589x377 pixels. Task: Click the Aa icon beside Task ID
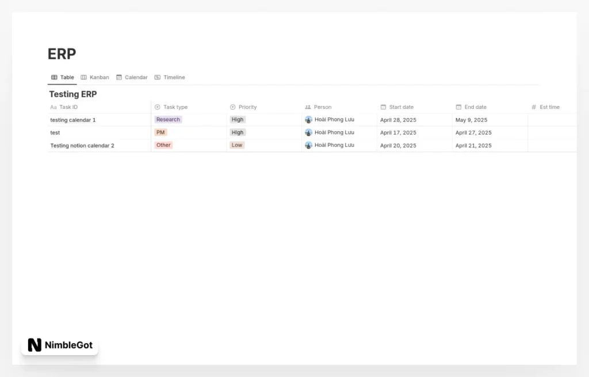tap(54, 107)
